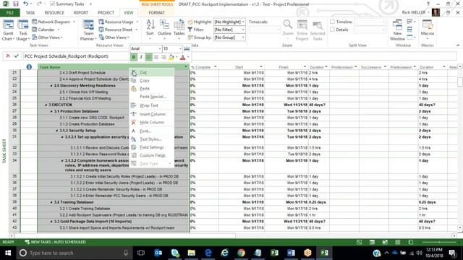The width and height of the screenshot is (463, 260).
Task: Open the Gantt Chart view
Action: point(8,30)
